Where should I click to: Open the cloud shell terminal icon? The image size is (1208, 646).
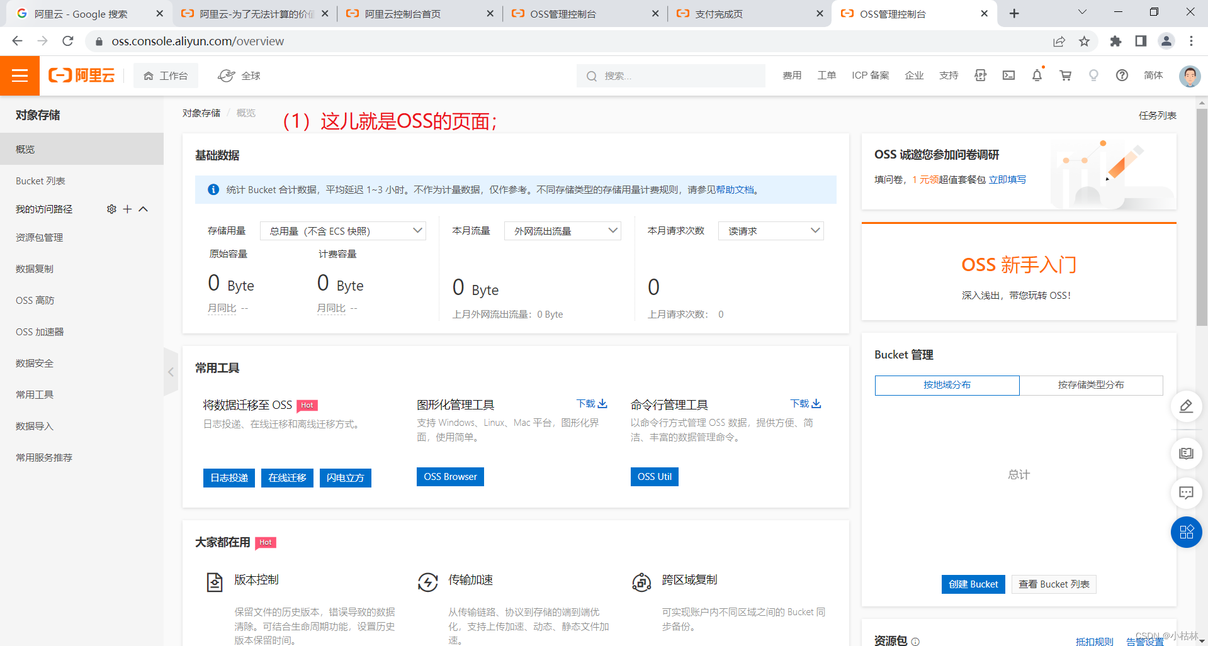point(1008,75)
